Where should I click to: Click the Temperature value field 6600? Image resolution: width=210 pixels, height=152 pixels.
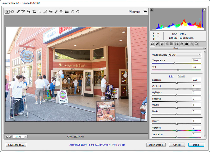196,60
